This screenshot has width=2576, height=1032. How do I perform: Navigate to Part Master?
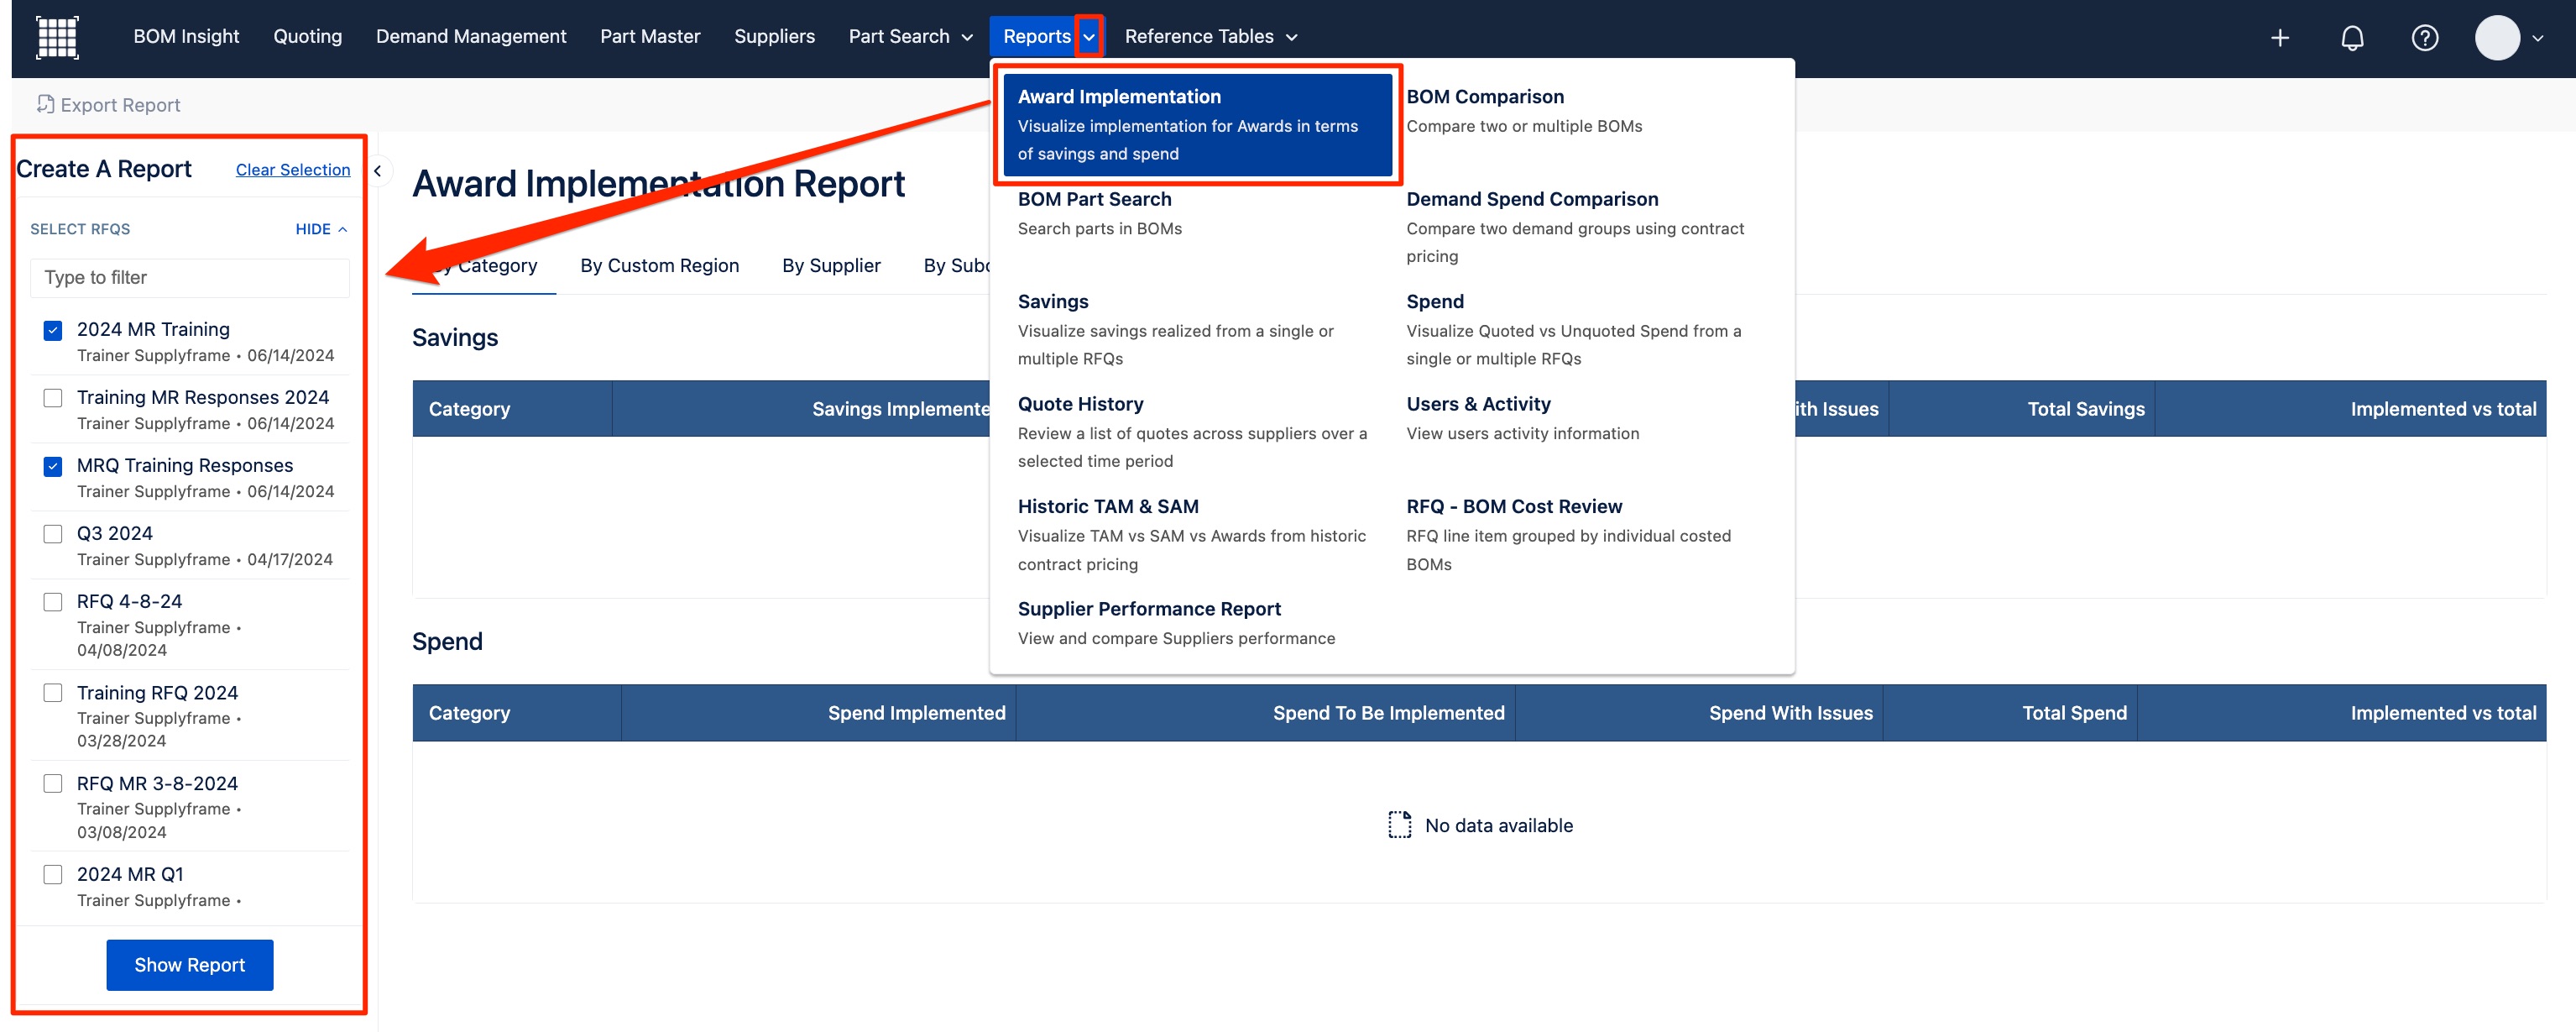pyautogui.click(x=650, y=36)
